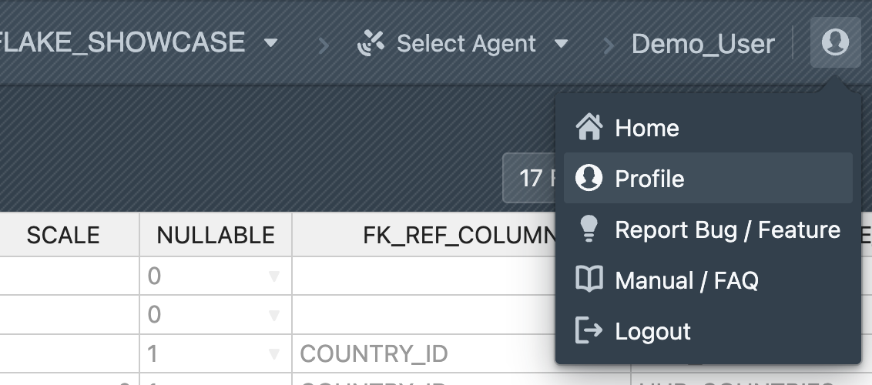Select Report Bug / Feature option

(x=727, y=229)
